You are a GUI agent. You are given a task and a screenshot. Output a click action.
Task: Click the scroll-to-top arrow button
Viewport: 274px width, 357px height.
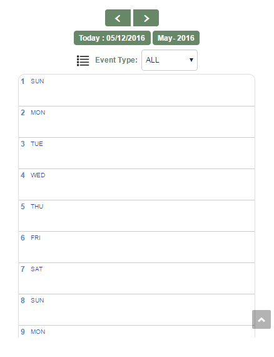coord(261,319)
